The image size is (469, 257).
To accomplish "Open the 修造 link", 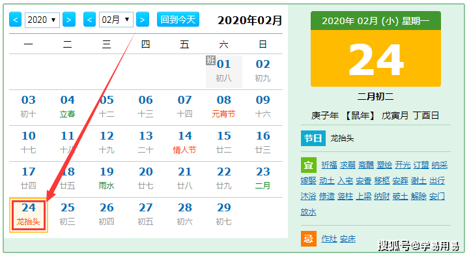I will 327,196.
